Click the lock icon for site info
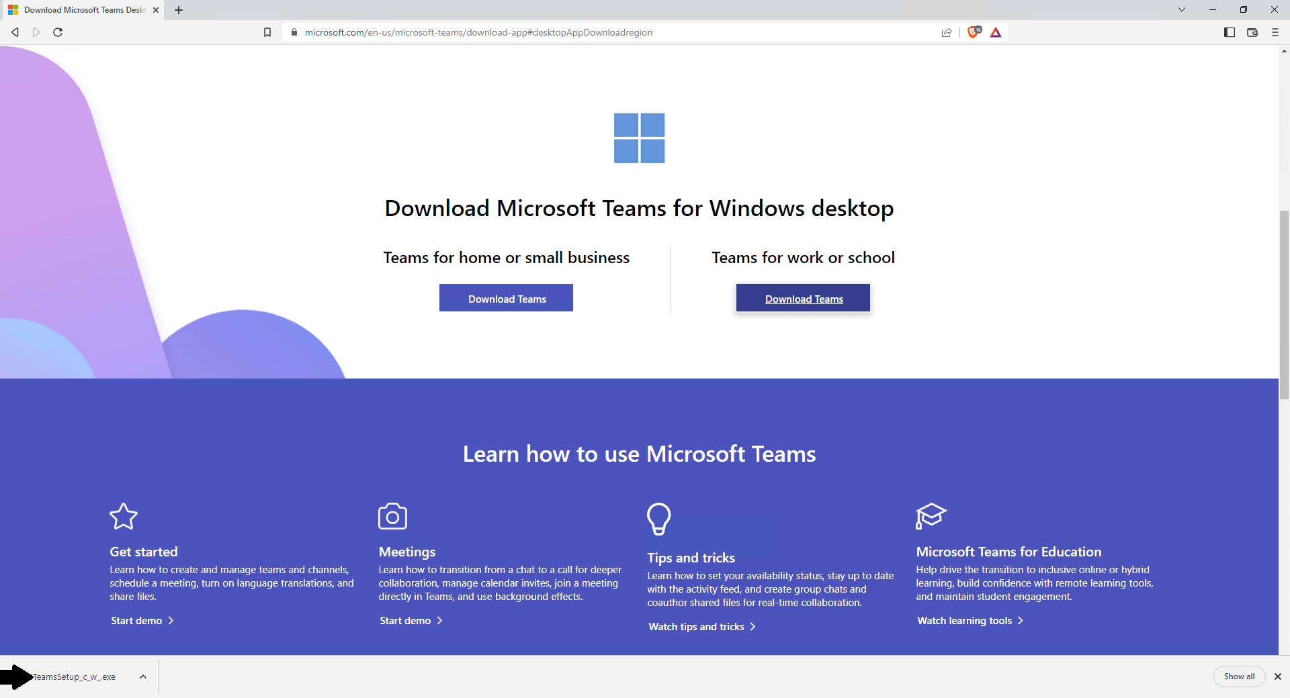 tap(294, 32)
